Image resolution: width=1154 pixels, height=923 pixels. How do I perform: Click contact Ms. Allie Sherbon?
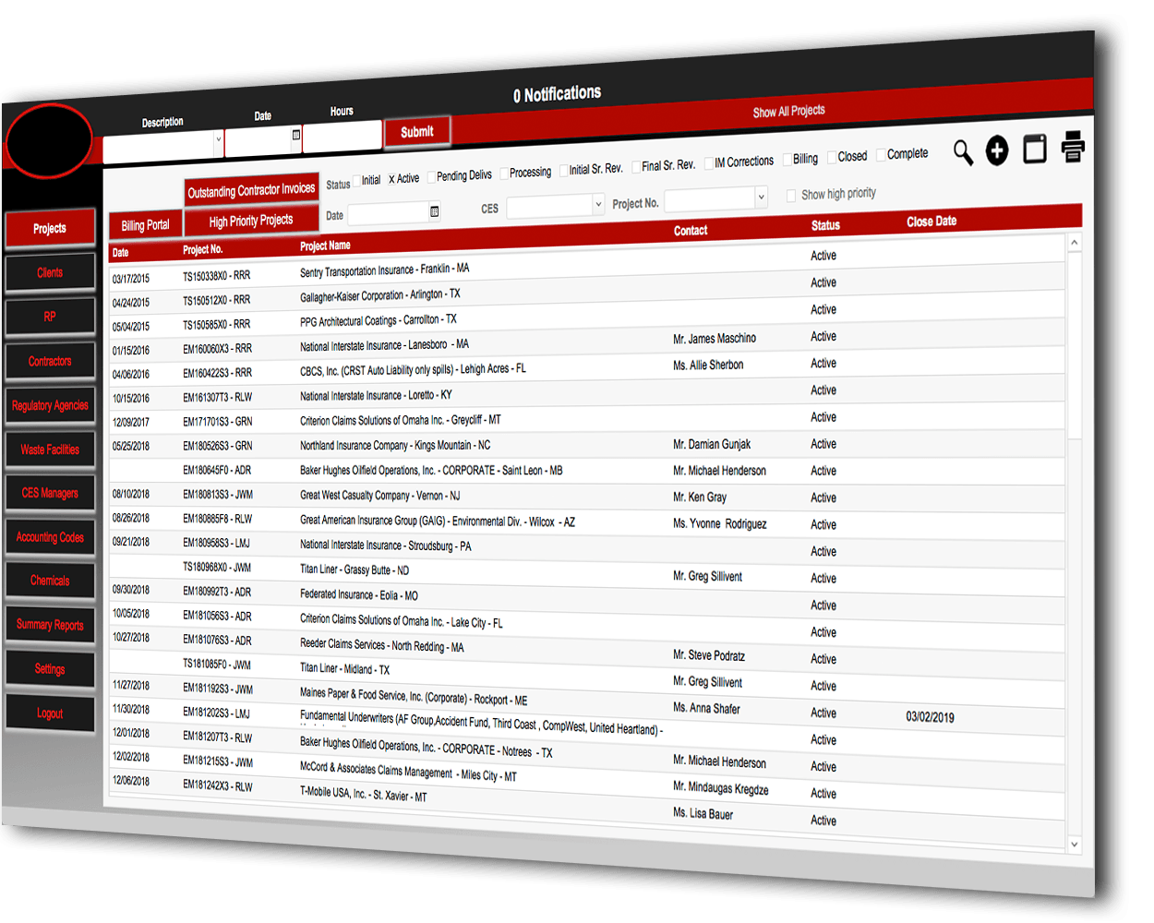[708, 366]
